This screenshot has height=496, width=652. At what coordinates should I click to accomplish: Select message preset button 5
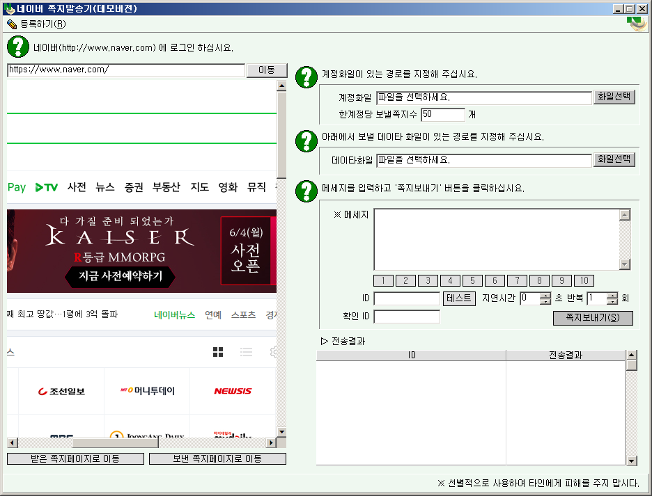[x=472, y=281]
